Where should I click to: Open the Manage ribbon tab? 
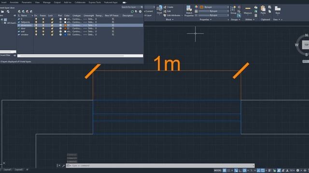(47, 2)
